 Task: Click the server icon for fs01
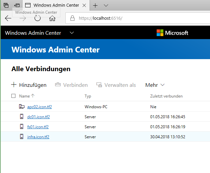pos(21,127)
